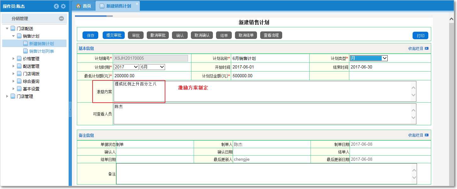Image resolution: width=457 pixels, height=189 pixels.
Task: Click the document icon beside 销售计划列表
Action: 25,51
